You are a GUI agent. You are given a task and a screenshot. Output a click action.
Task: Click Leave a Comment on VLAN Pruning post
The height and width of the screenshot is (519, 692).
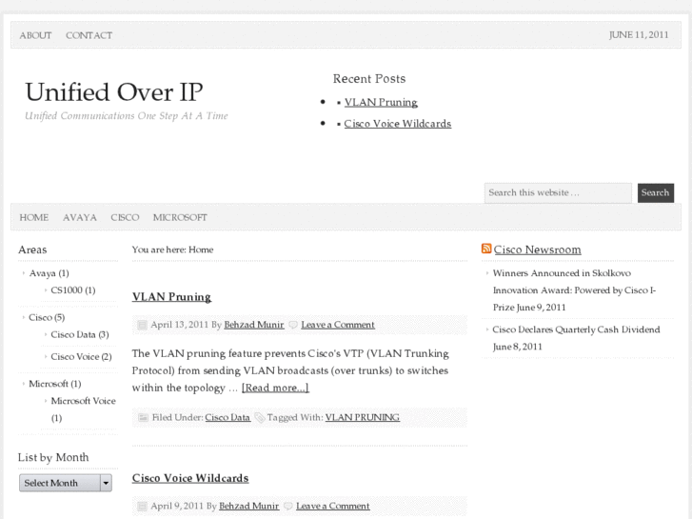[x=338, y=325]
